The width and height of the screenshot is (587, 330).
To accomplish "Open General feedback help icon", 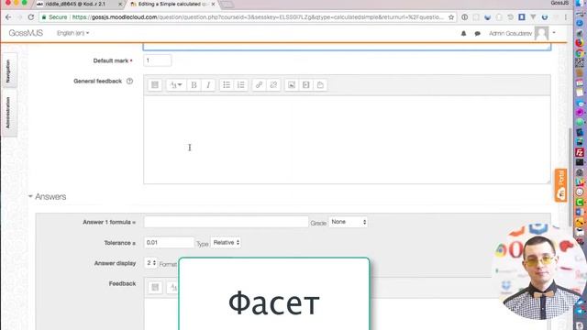I will tap(129, 81).
